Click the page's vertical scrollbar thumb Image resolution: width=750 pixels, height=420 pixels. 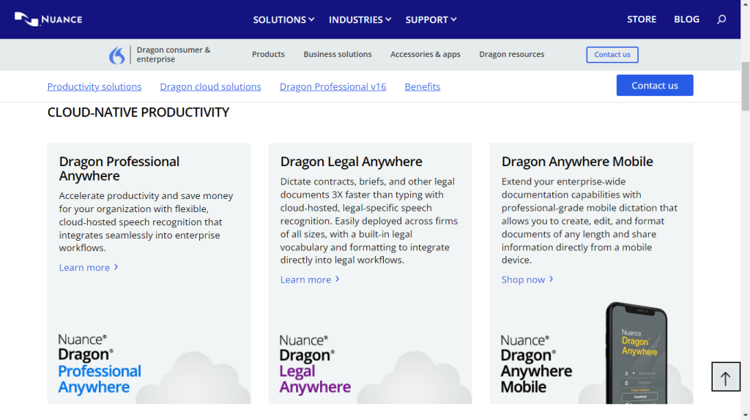click(745, 86)
